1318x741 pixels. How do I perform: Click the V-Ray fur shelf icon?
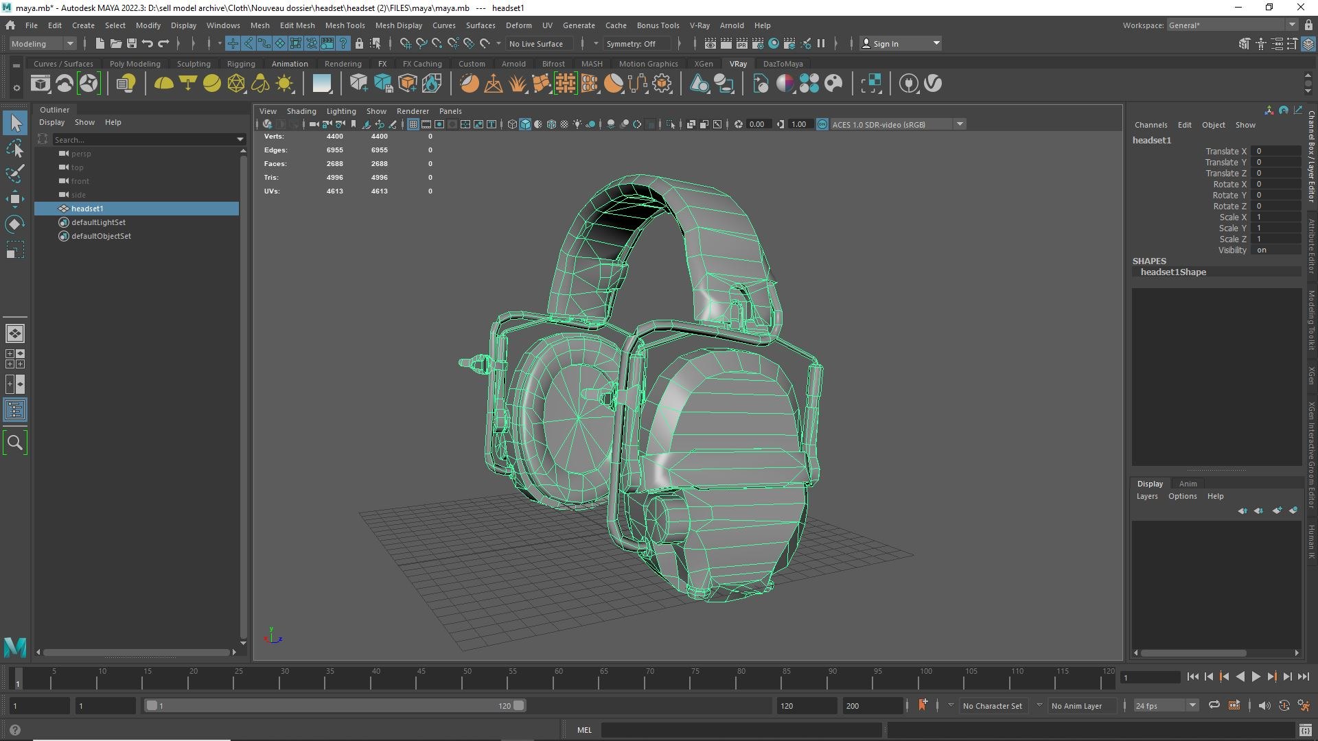coord(518,84)
